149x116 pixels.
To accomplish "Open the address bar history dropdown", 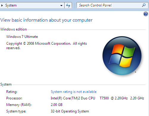I will click(61, 5).
